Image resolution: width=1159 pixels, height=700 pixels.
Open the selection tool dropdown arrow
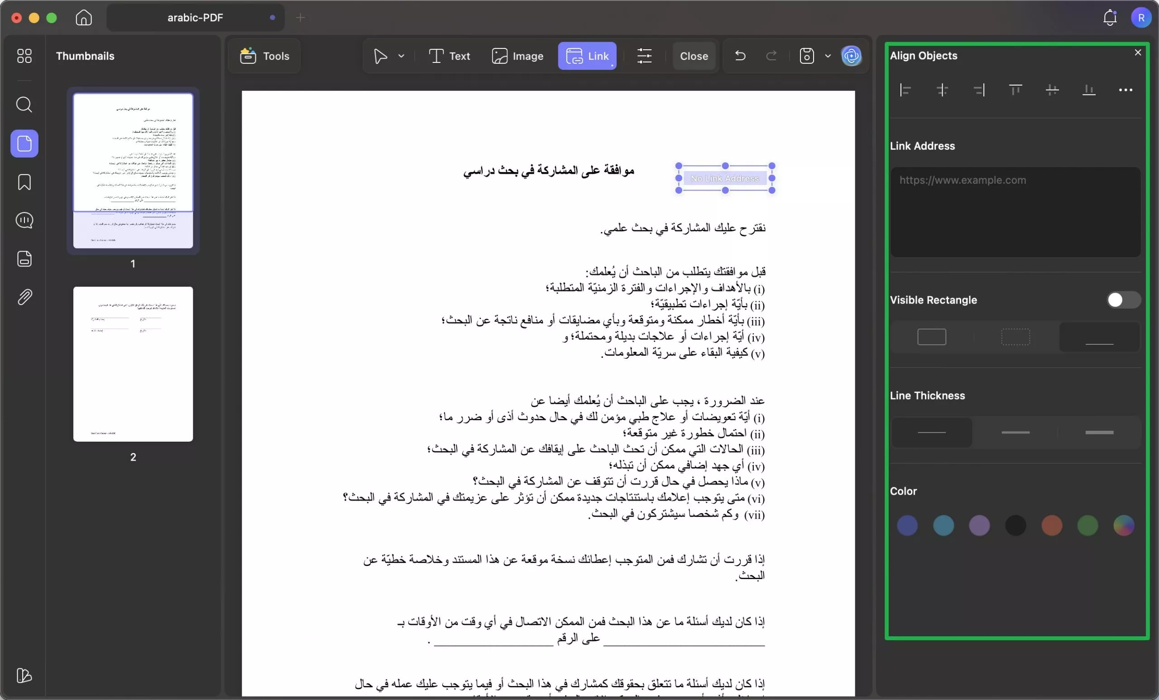coord(402,57)
